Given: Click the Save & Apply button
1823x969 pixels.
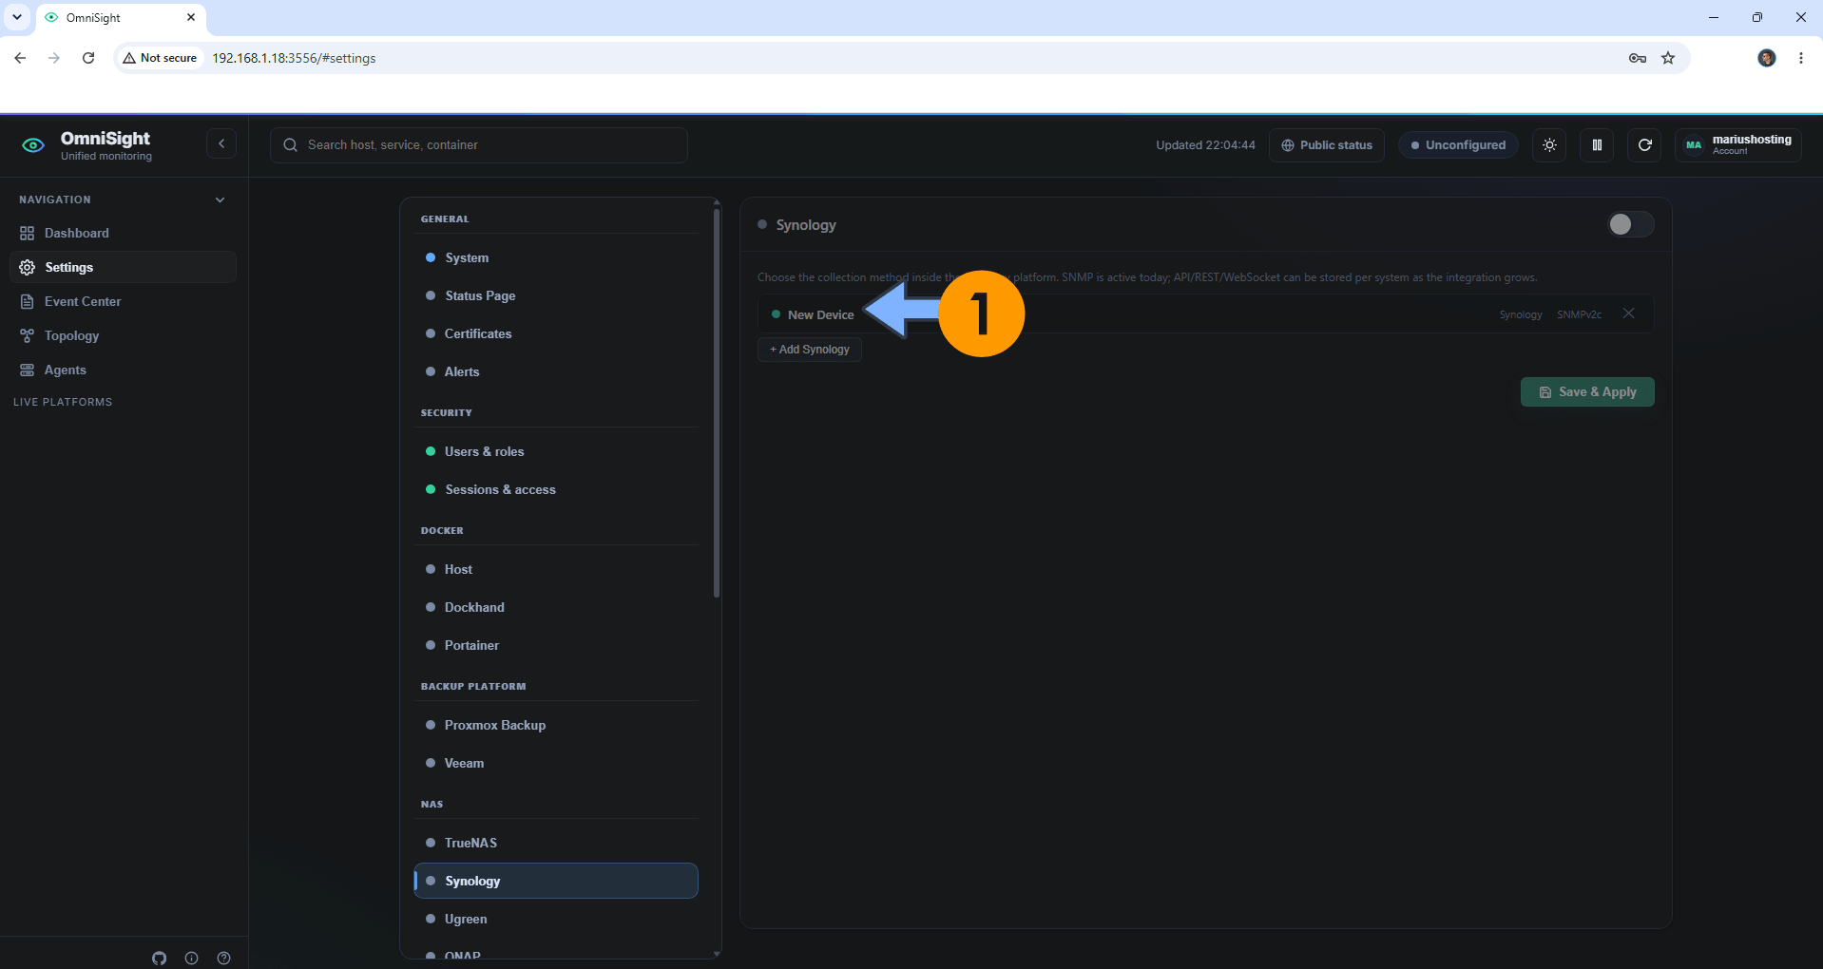Looking at the screenshot, I should (1587, 392).
